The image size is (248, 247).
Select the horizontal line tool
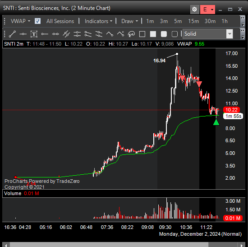click(23, 34)
